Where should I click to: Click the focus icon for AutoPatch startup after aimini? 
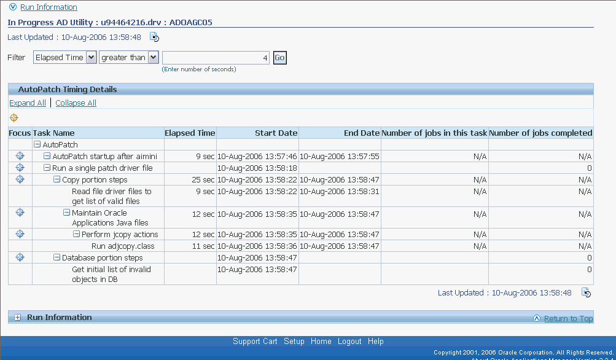coord(20,156)
